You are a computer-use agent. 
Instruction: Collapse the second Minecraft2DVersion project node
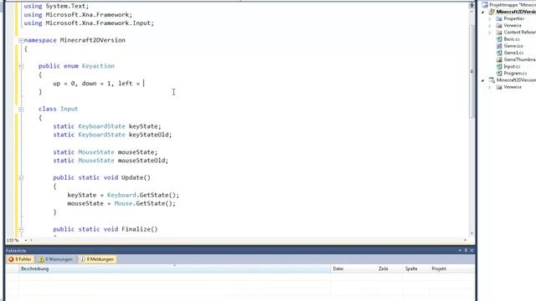click(x=483, y=80)
